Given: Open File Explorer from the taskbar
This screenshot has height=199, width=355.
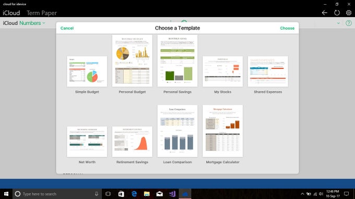Looking at the screenshot, I should [x=147, y=194].
